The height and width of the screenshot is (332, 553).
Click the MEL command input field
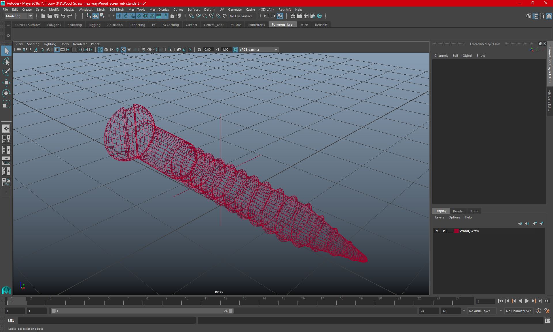pyautogui.click(x=107, y=320)
